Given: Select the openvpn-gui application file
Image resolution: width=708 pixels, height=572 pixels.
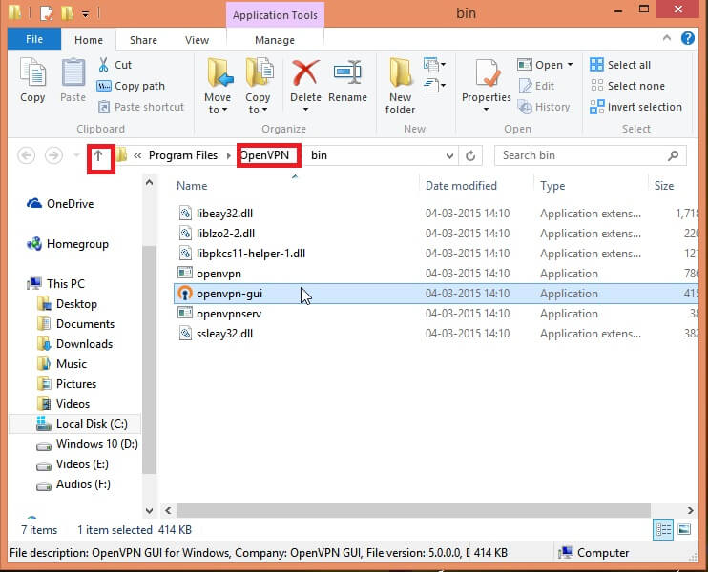Looking at the screenshot, I should (229, 294).
